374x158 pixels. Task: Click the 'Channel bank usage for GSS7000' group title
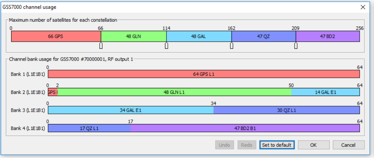click(71, 59)
